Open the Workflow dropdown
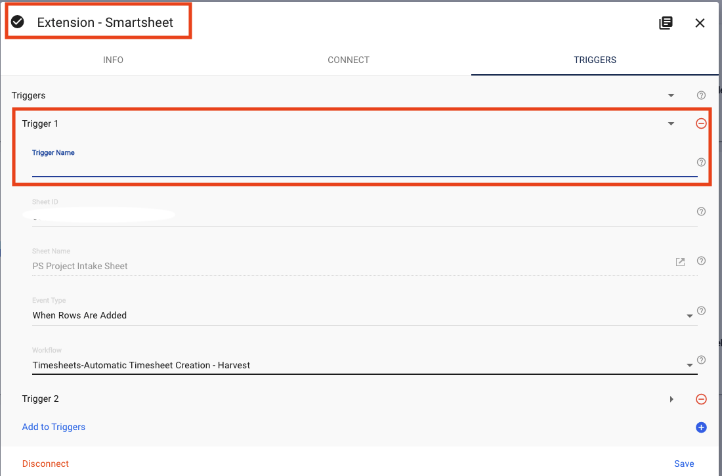722x476 pixels. 364,366
